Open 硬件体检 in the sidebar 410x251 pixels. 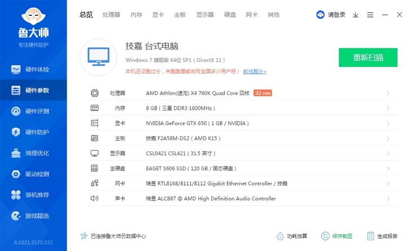point(33,69)
